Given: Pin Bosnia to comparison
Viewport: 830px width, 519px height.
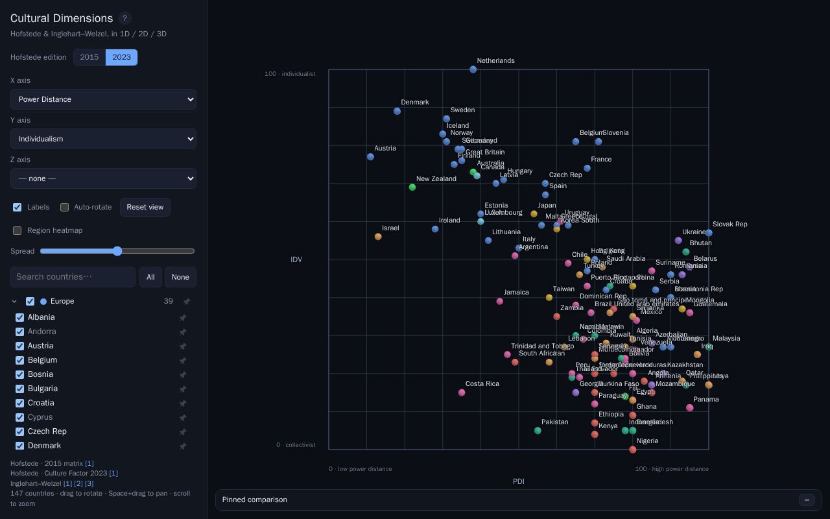Looking at the screenshot, I should 183,374.
